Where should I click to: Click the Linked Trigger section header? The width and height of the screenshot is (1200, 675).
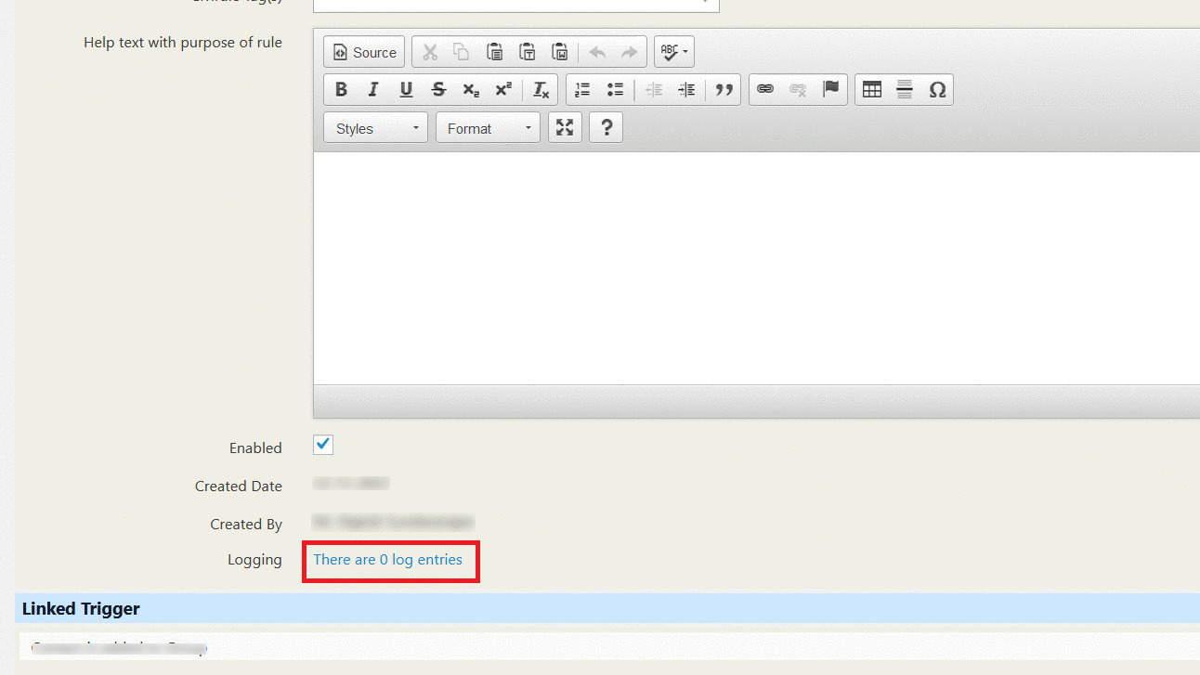coord(607,608)
